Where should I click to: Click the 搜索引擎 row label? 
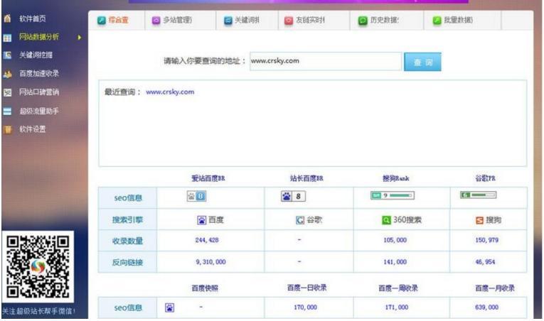127,219
